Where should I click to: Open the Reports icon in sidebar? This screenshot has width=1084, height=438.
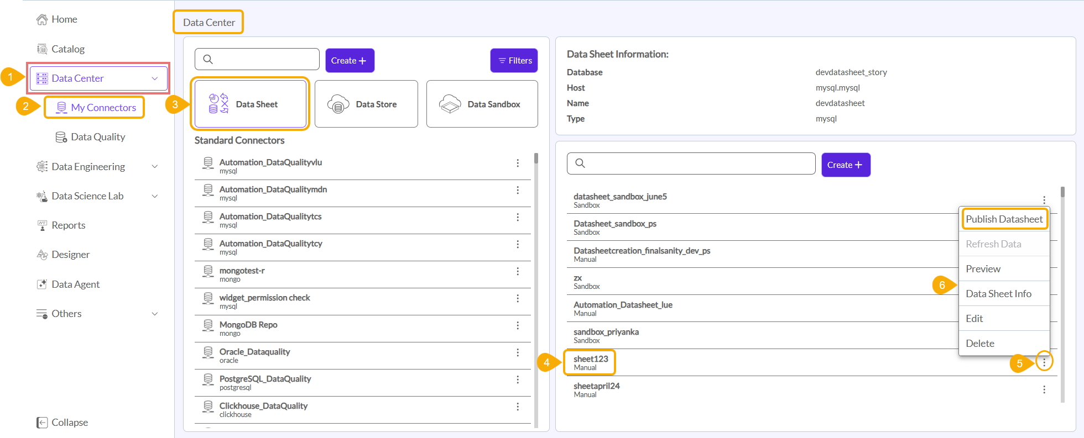[42, 225]
